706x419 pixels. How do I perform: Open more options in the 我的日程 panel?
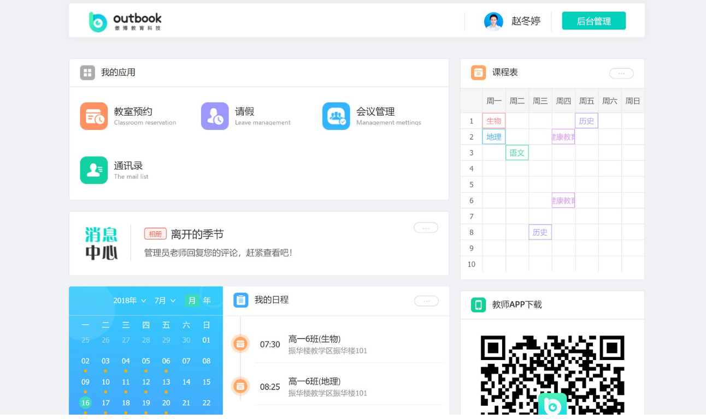[426, 301]
